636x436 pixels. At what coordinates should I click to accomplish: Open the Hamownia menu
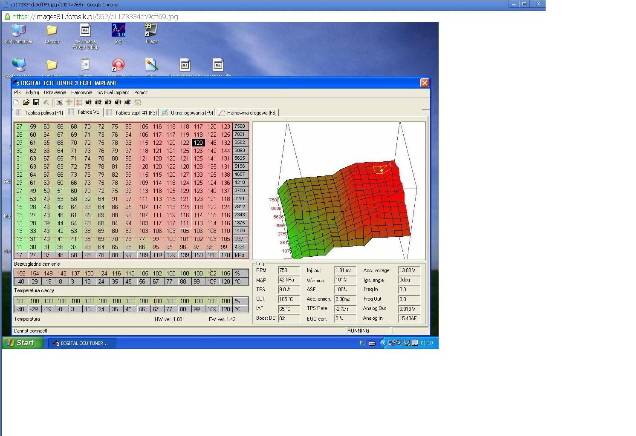pyautogui.click(x=82, y=92)
